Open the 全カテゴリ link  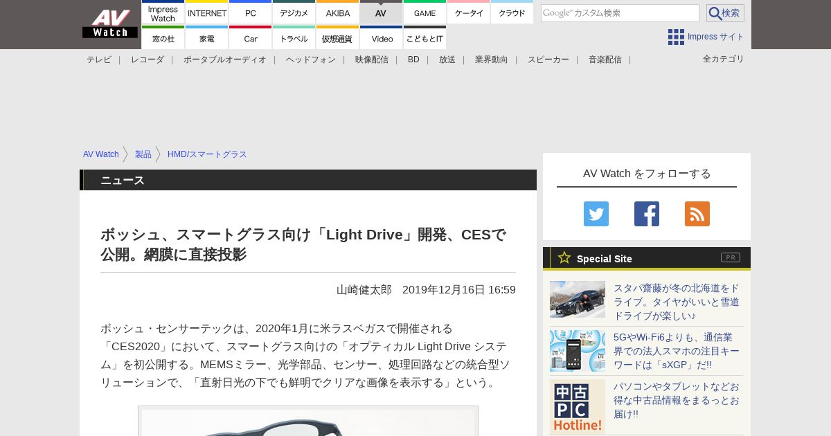click(724, 59)
